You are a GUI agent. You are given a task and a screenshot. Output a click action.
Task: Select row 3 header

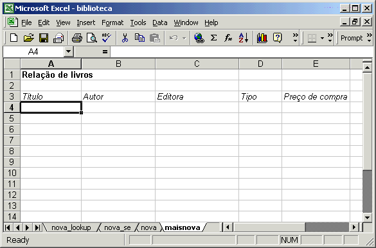click(12, 96)
